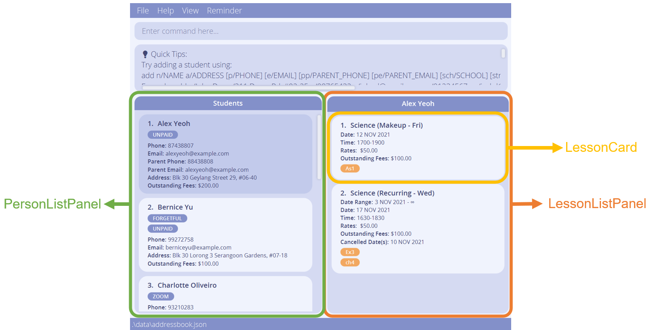Click Date Range 3 NOV 2021 line
This screenshot has height=330, width=647.
click(x=378, y=202)
